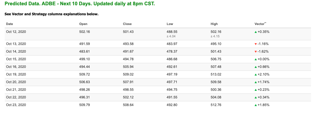Image resolution: width=316 pixels, height=115 pixels.
Task: Select the Close column header
Action: point(127,24)
